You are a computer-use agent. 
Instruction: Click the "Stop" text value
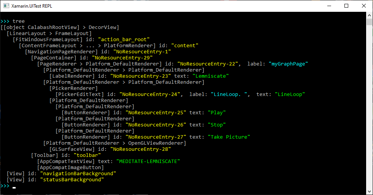217,125
